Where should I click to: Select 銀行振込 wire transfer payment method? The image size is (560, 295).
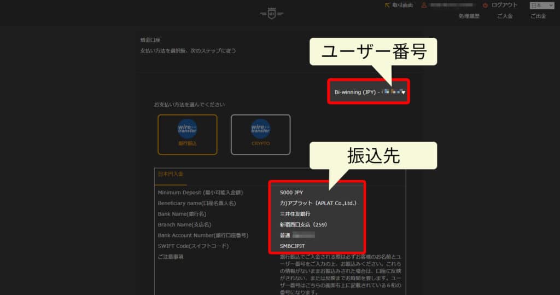tap(188, 135)
